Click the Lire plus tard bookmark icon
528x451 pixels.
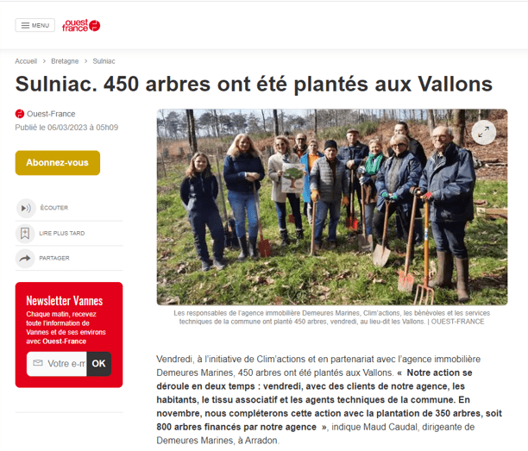25,233
